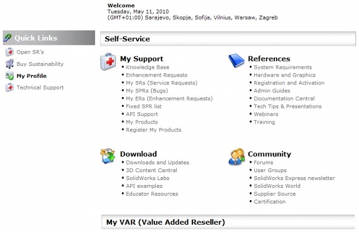Open the Fixed SPR list link
This screenshot has height=232, width=359.
click(144, 106)
